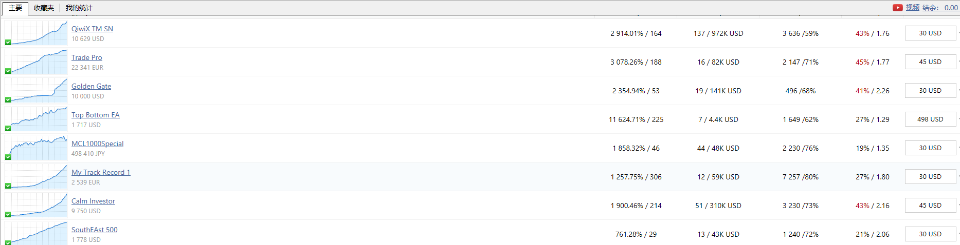
Task: Open the Golden Gate signal link
Action: click(91, 86)
